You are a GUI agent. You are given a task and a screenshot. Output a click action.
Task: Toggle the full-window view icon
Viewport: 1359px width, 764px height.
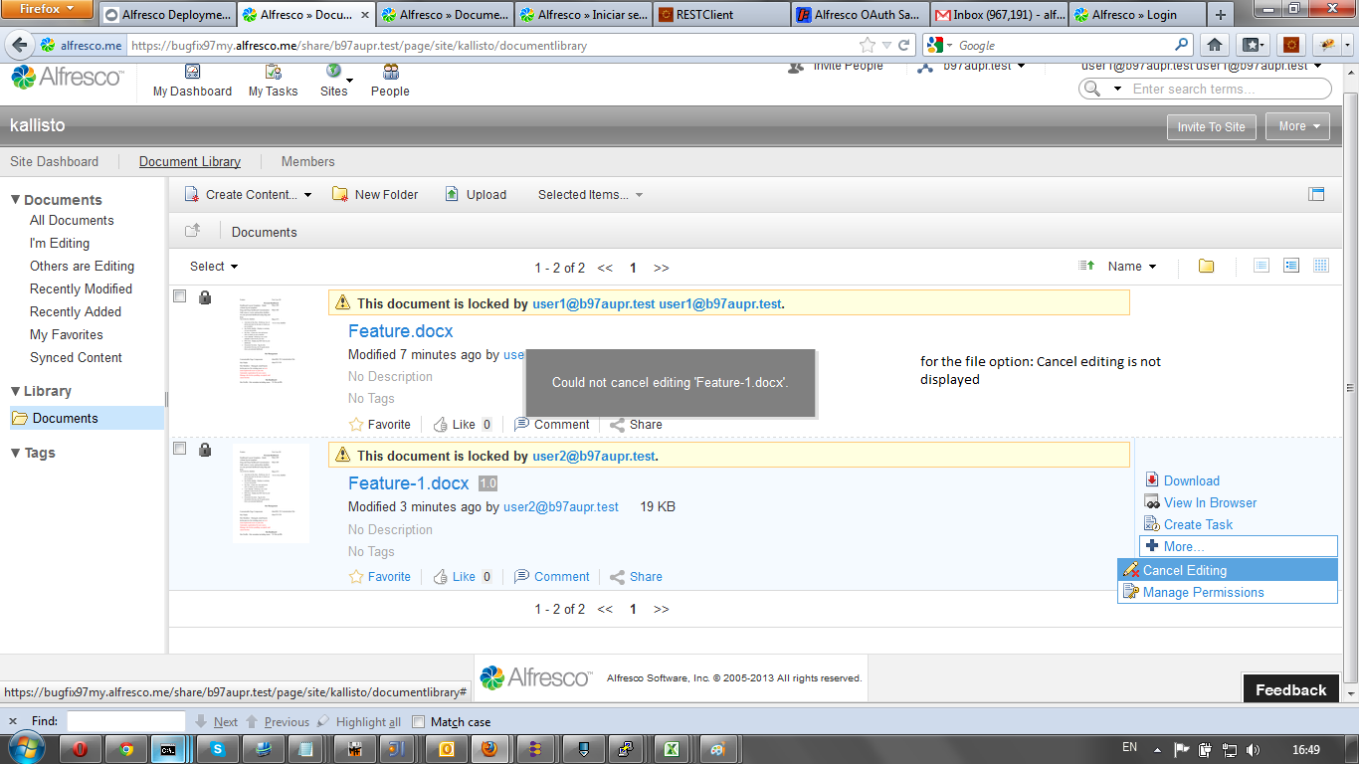[x=1316, y=194]
